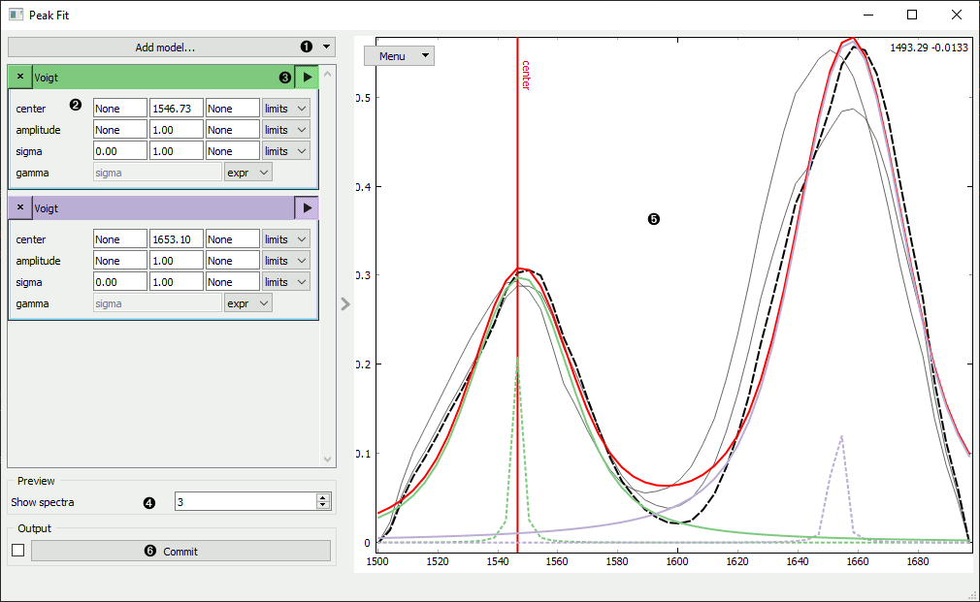Open the Add model... dropdown
The image size is (980, 602).
click(x=172, y=47)
